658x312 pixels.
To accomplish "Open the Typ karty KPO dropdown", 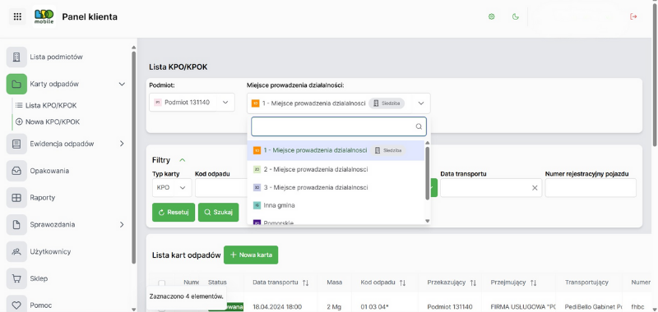I will [172, 188].
